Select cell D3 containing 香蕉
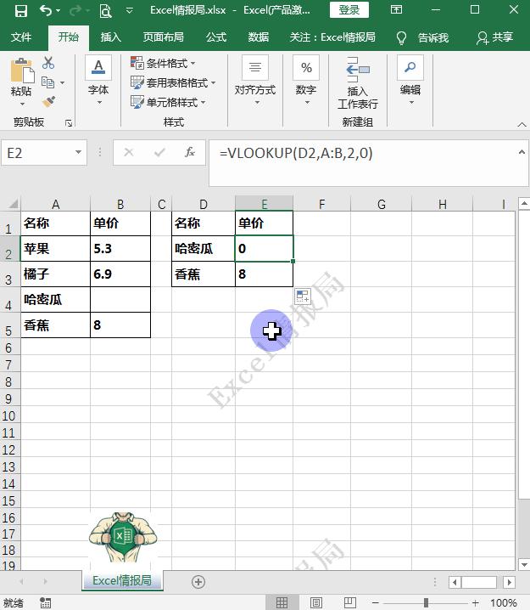This screenshot has height=610, width=530. point(204,274)
